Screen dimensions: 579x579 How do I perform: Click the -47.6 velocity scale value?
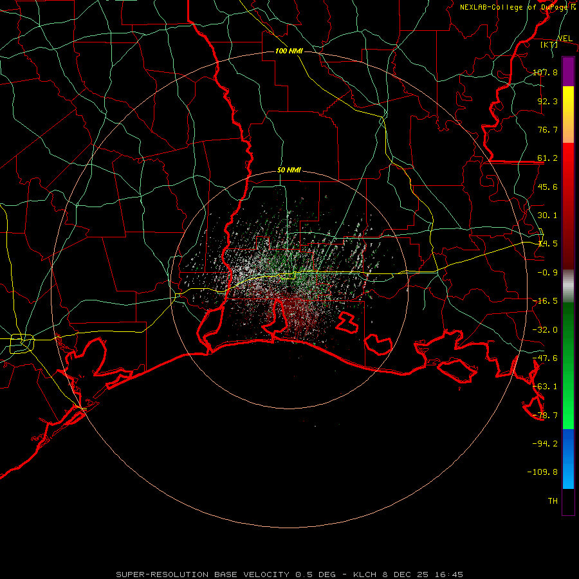pos(545,358)
